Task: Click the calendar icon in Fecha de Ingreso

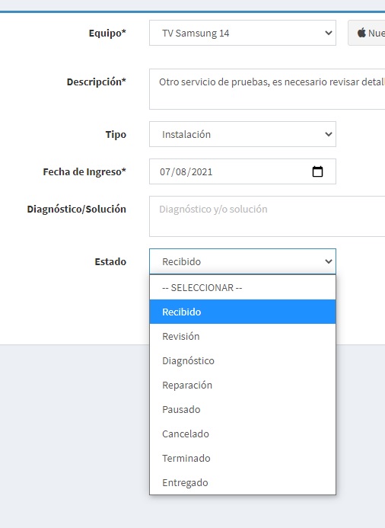Action: [x=317, y=171]
